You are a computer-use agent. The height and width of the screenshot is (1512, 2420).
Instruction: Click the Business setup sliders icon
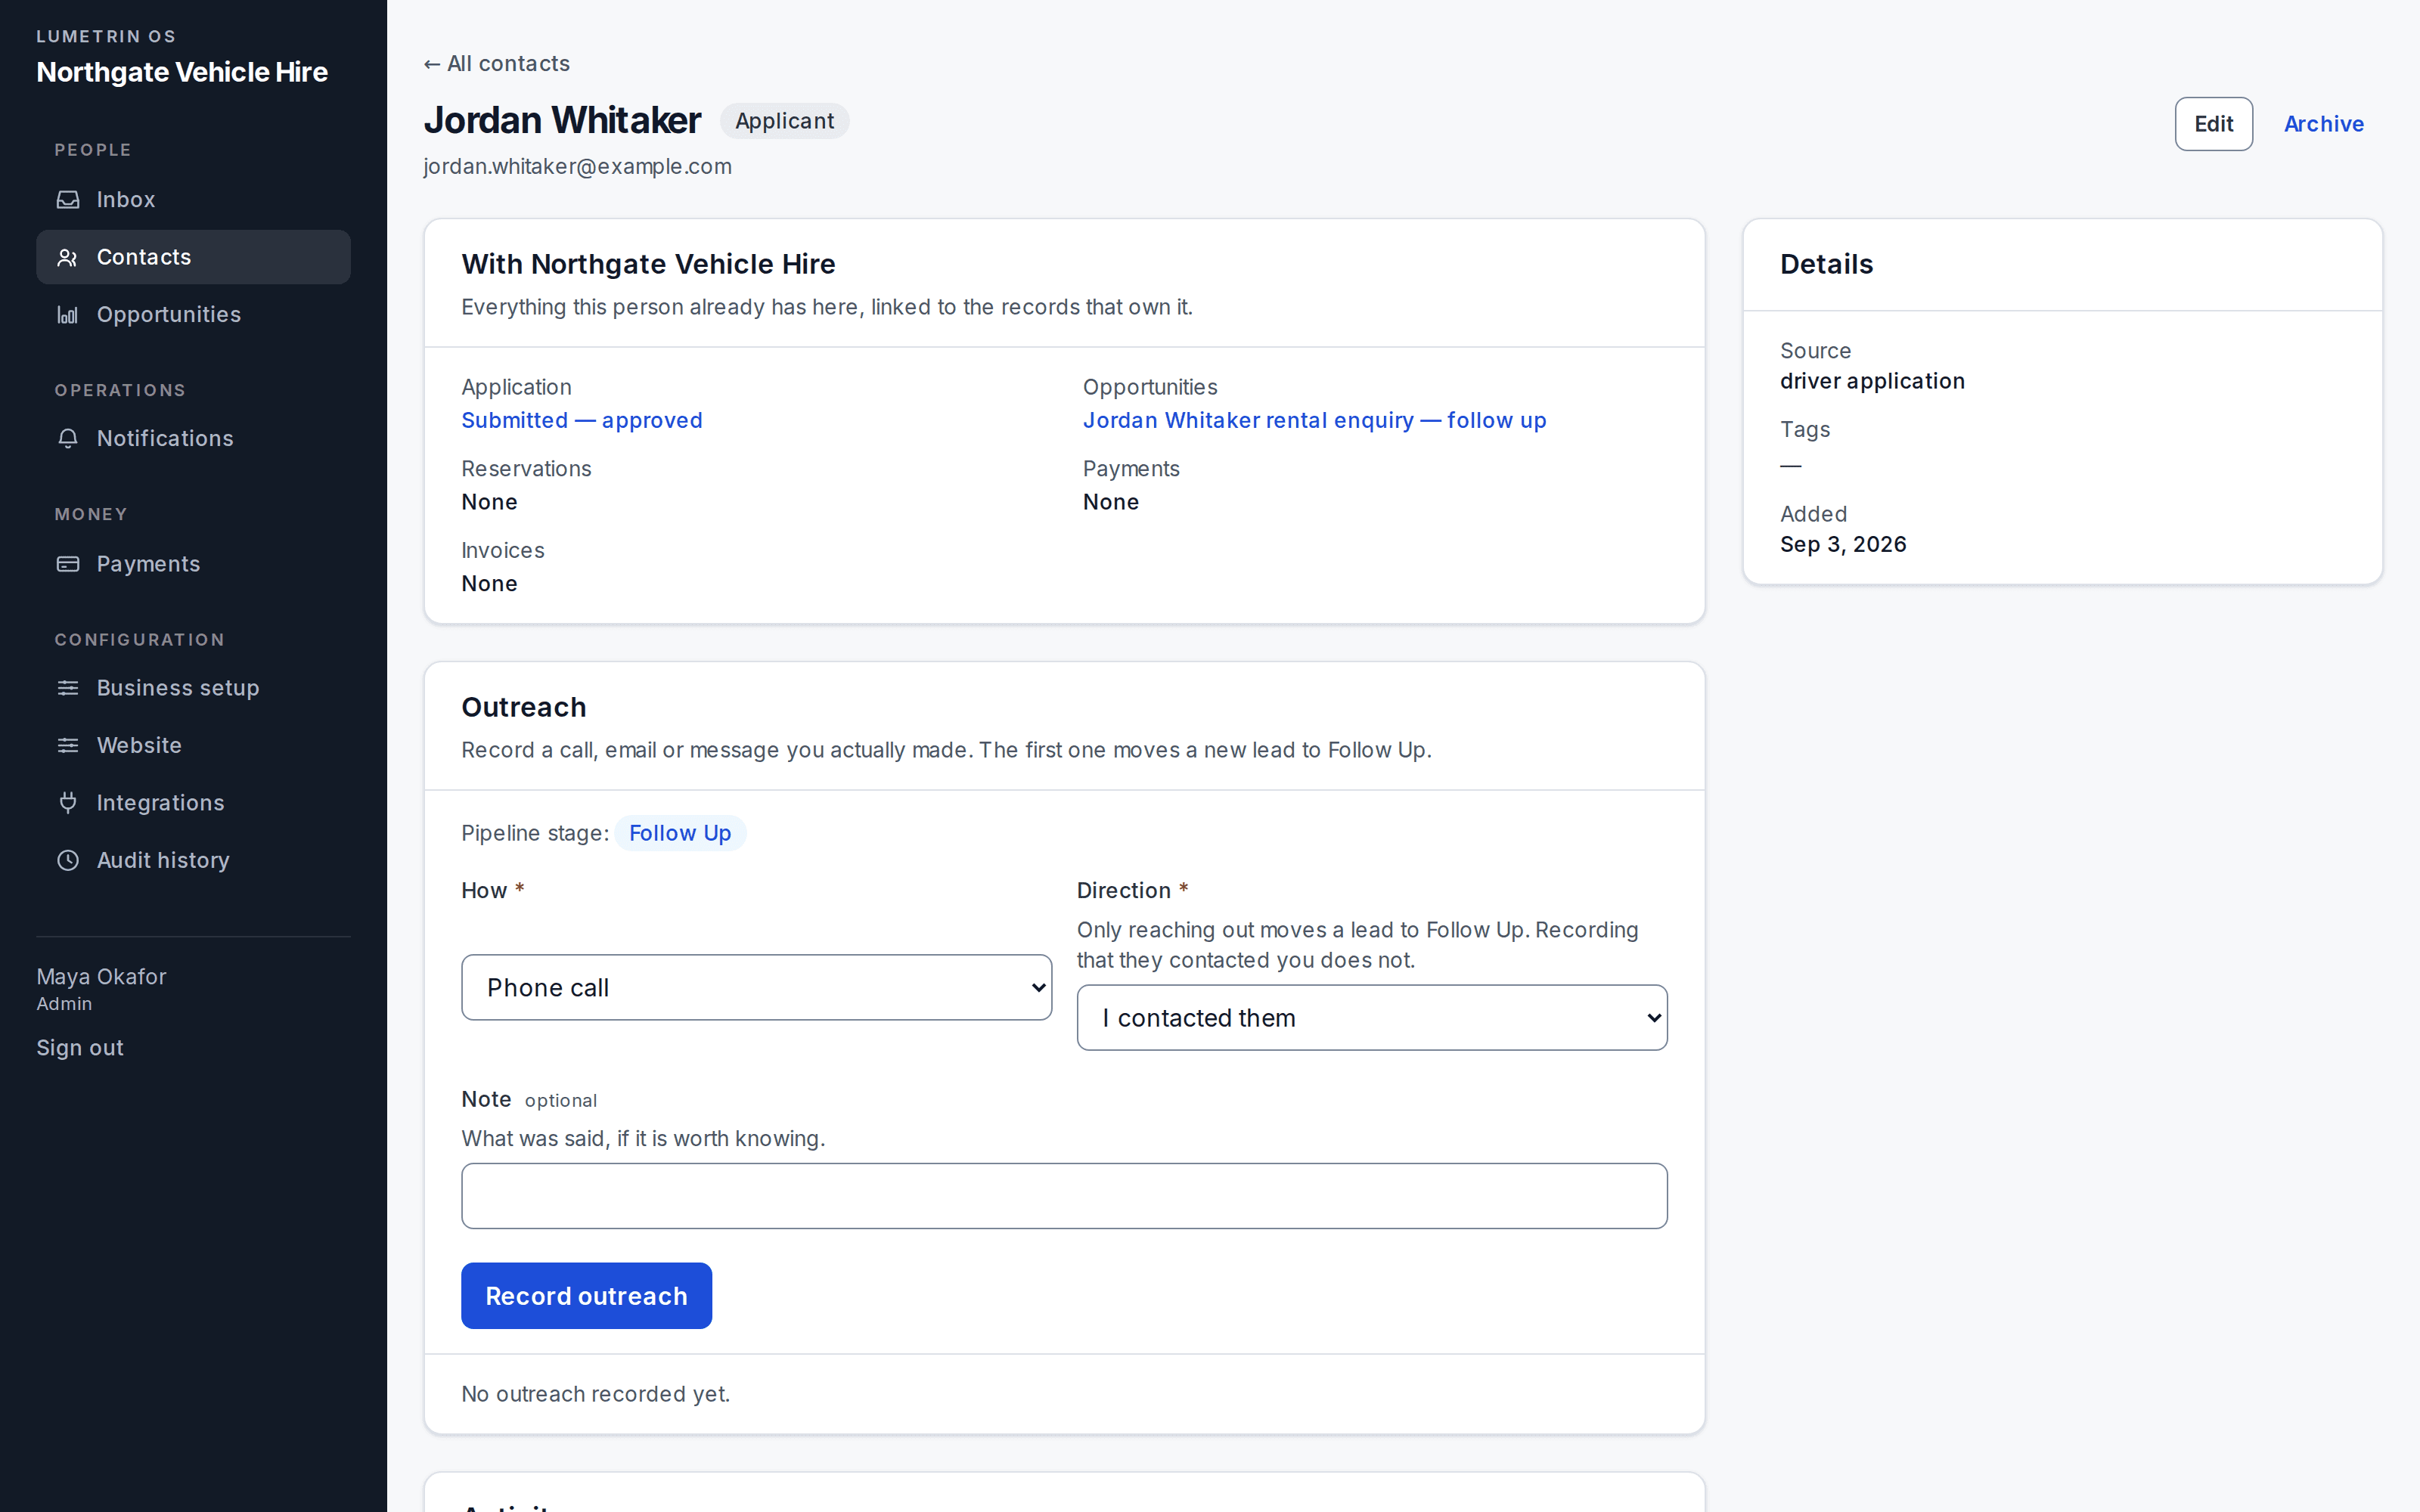pyautogui.click(x=68, y=688)
